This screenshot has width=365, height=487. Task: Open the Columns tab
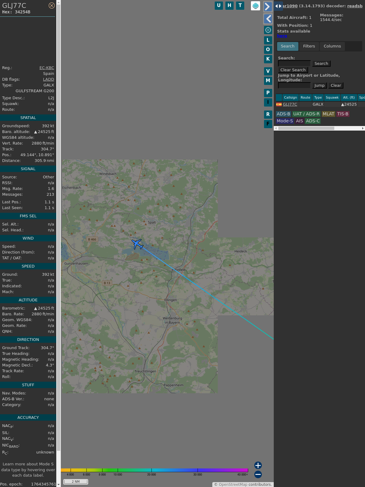(x=332, y=46)
